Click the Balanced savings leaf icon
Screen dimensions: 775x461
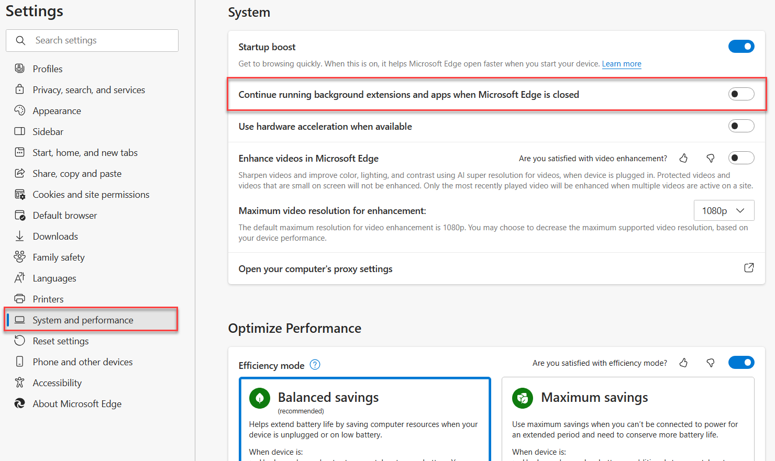click(260, 398)
